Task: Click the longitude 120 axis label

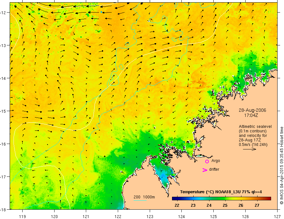Action: [x=54, y=216]
